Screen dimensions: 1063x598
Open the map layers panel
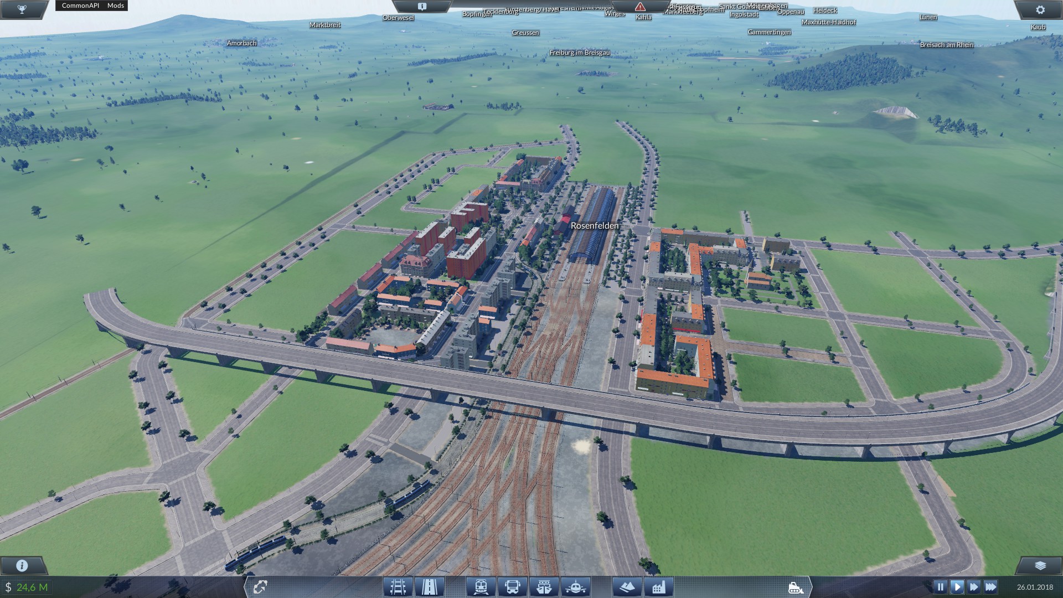point(1040,565)
